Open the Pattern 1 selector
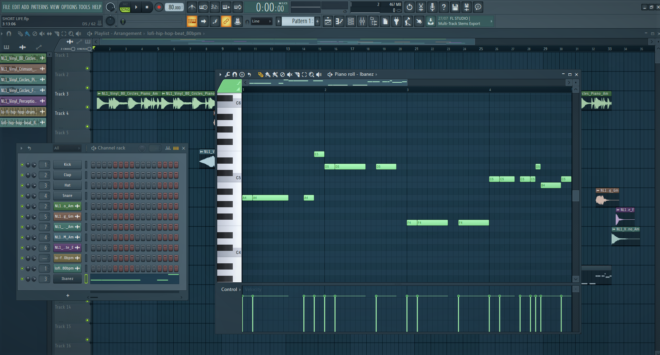 (x=298, y=21)
